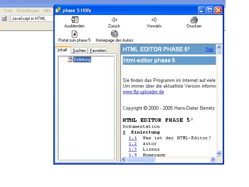The height and width of the screenshot is (187, 249).
Task: Follow link 1.1 Was ist der HTML-Editor
Action: [132, 138]
